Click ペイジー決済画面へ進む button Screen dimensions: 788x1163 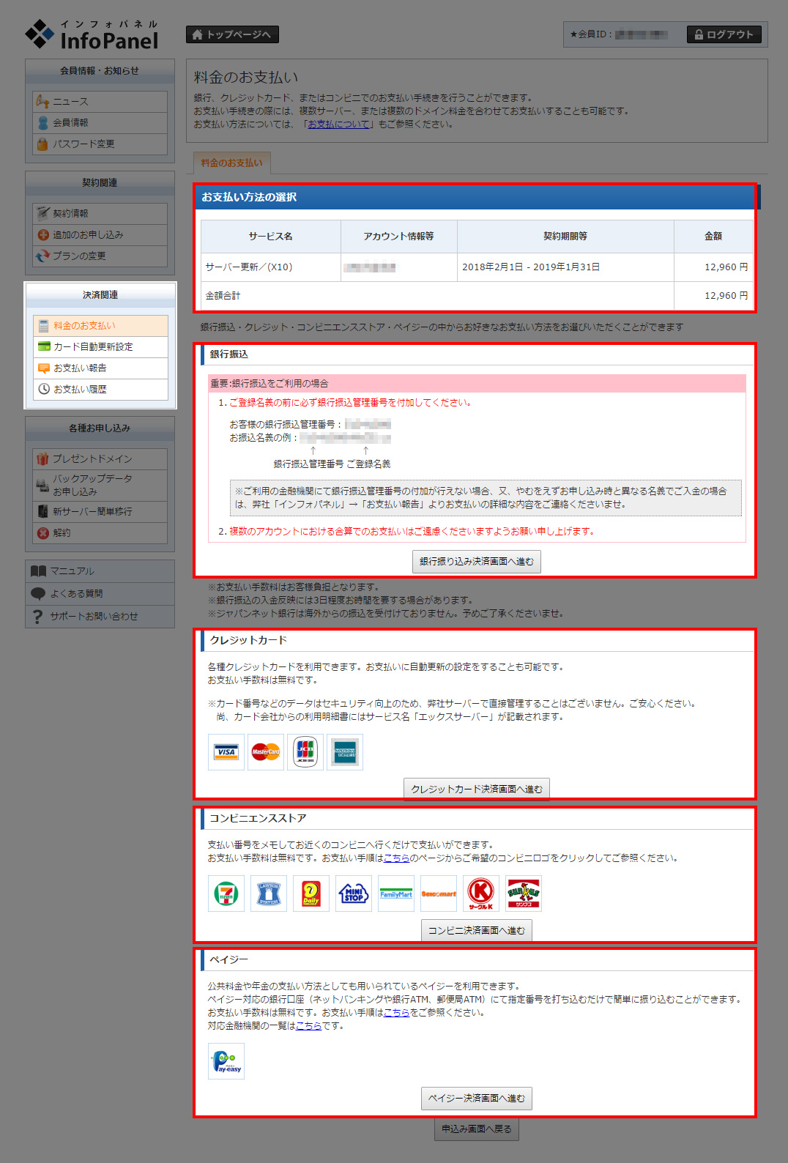coord(477,1098)
